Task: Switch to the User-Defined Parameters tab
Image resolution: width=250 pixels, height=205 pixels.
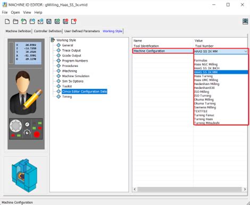Action: point(82,31)
